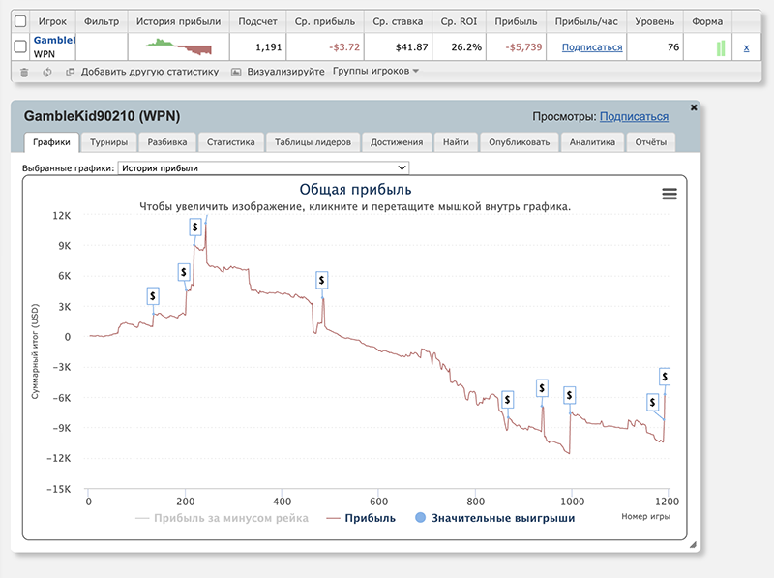Click the profit history sparkline thumbnail
The width and height of the screenshot is (774, 578).
pyautogui.click(x=178, y=46)
